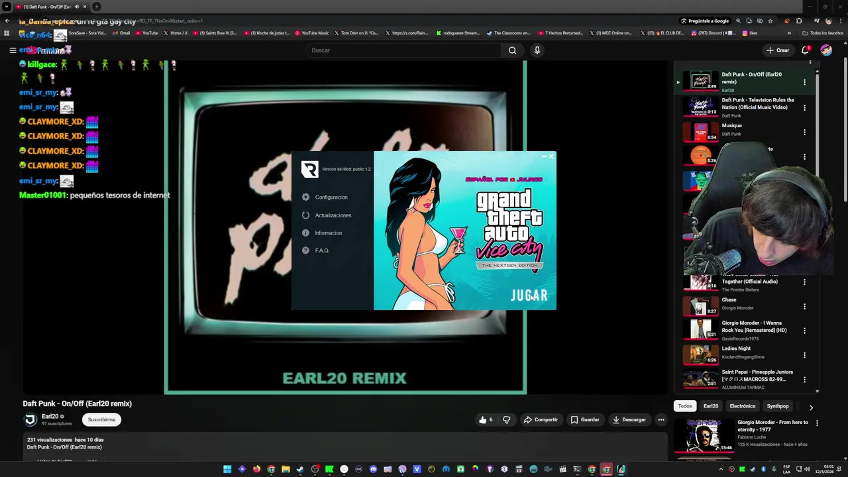Open Television Rules the Nation thumbnail
848x477 pixels.
(701, 107)
